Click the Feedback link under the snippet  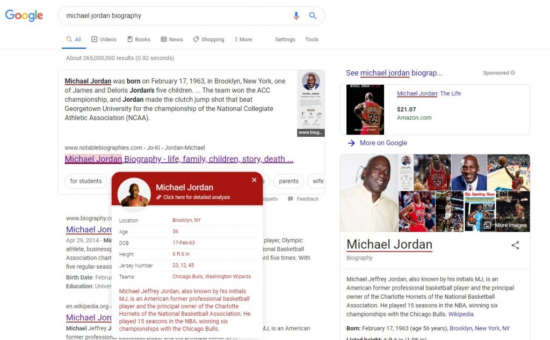coord(308,199)
